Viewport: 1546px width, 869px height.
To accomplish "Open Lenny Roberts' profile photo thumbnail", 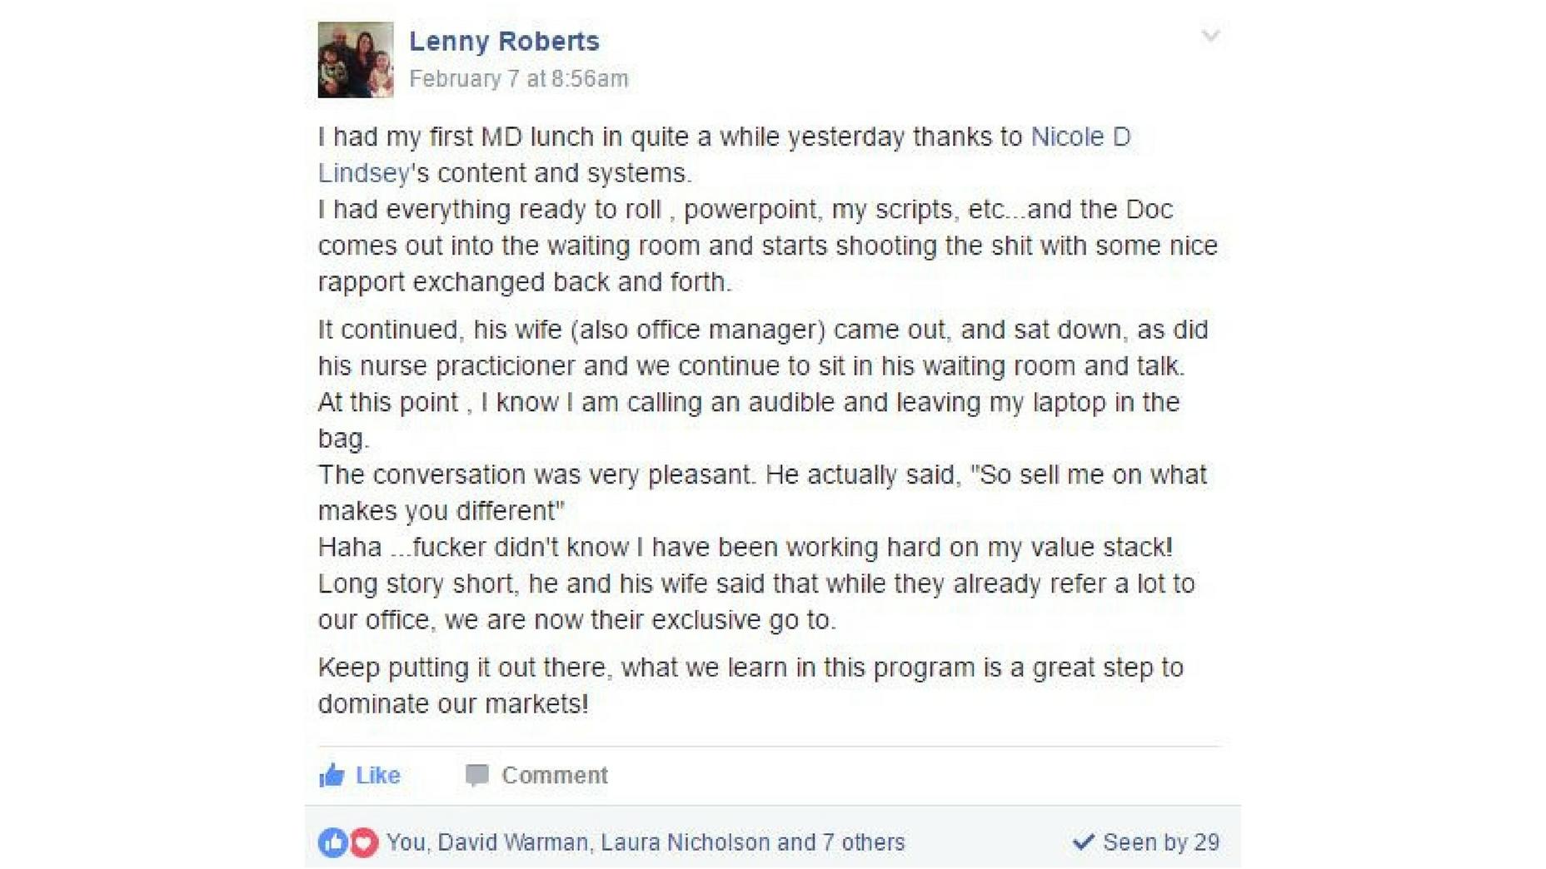I will coord(356,60).
